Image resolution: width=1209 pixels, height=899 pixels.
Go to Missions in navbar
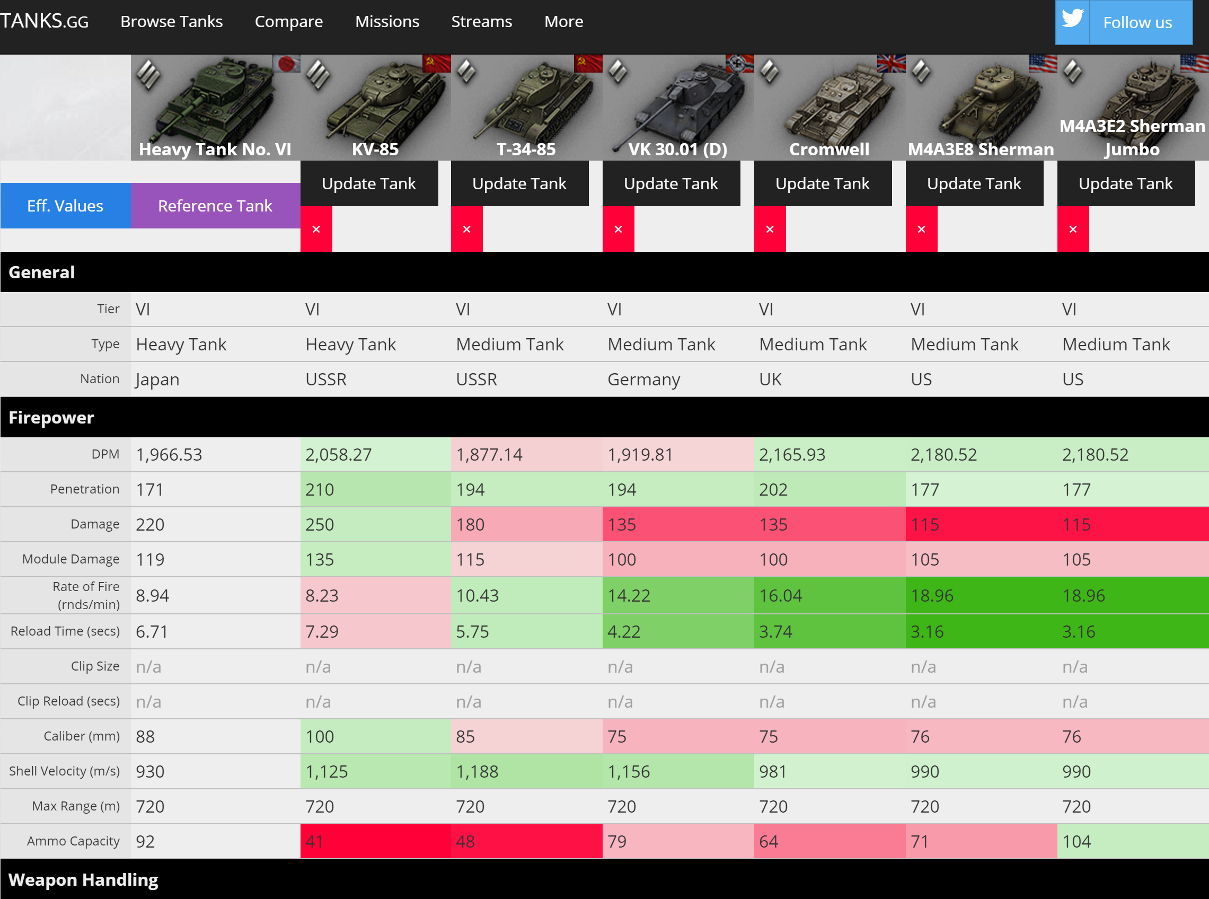pos(387,21)
